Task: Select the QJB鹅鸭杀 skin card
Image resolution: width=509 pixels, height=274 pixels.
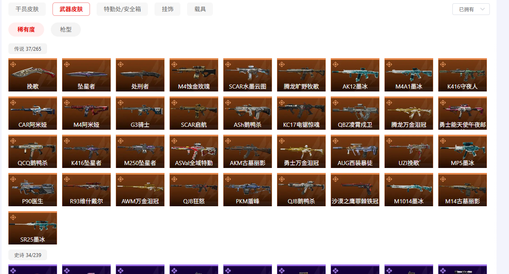Action: (301, 190)
